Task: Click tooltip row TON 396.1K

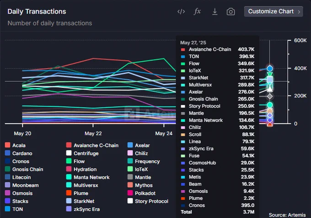Action: (x=218, y=57)
